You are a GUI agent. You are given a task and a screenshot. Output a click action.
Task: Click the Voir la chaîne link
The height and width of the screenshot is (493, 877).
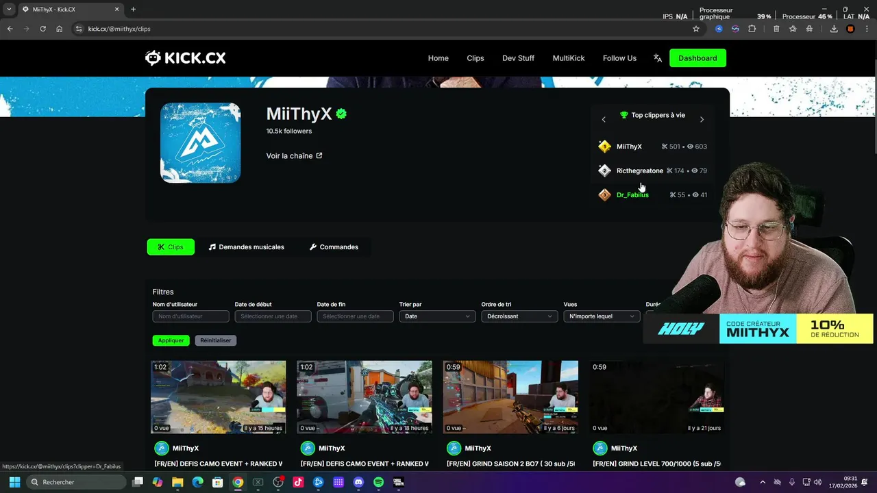[294, 155]
